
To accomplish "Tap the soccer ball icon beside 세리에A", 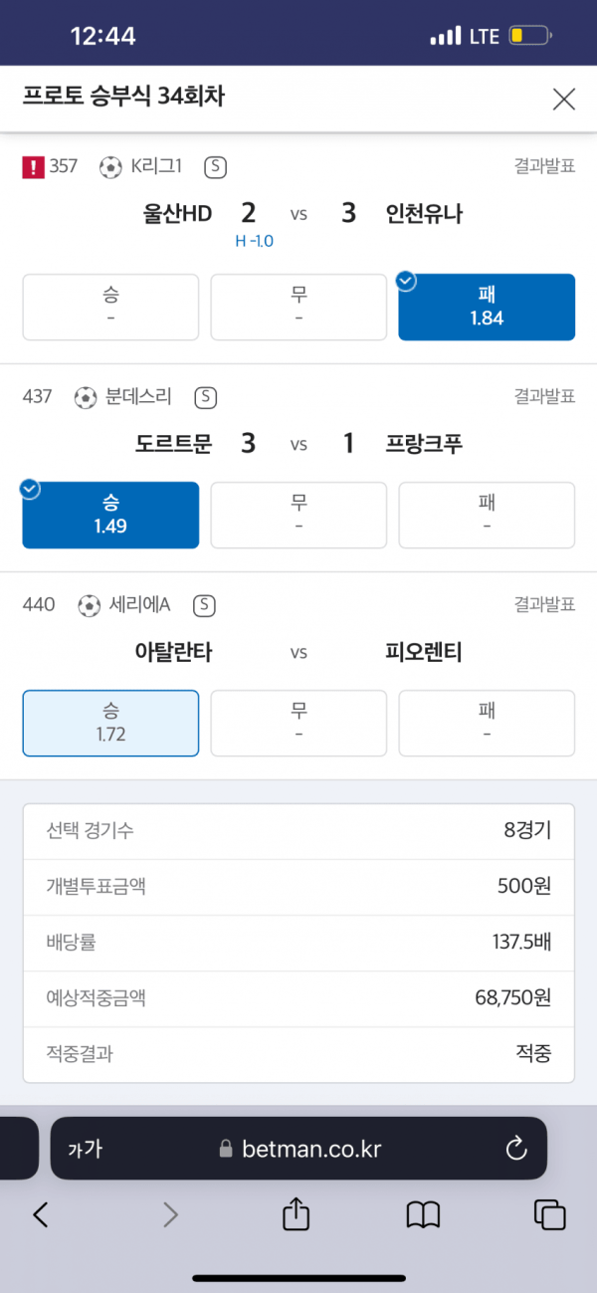I will (x=90, y=605).
